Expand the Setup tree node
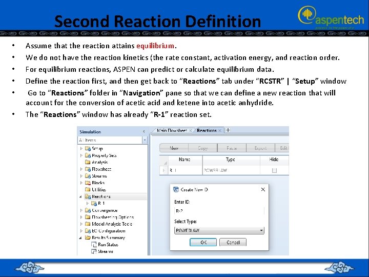This screenshot has width=369, height=277. (x=81, y=148)
